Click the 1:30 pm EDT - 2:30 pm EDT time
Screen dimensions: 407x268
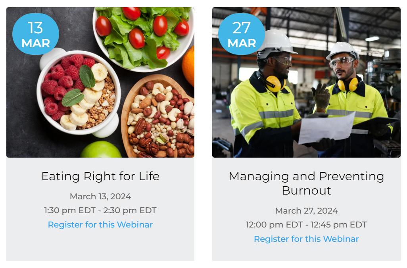coord(100,210)
